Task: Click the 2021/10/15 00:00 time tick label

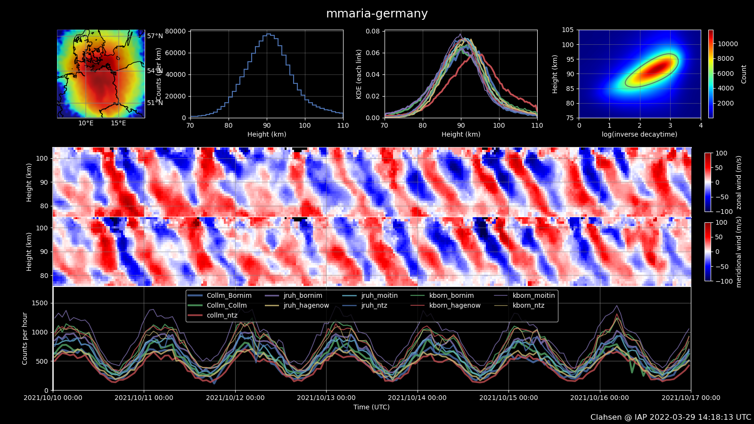Action: pos(508,398)
